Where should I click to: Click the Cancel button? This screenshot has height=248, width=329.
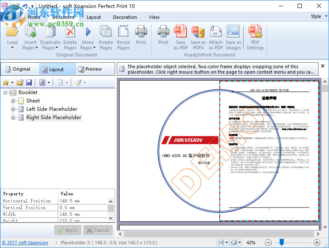(98, 230)
